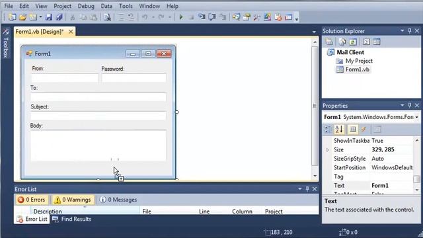
Task: Click the Refresh icon in Solution Explorer
Action: (352, 42)
